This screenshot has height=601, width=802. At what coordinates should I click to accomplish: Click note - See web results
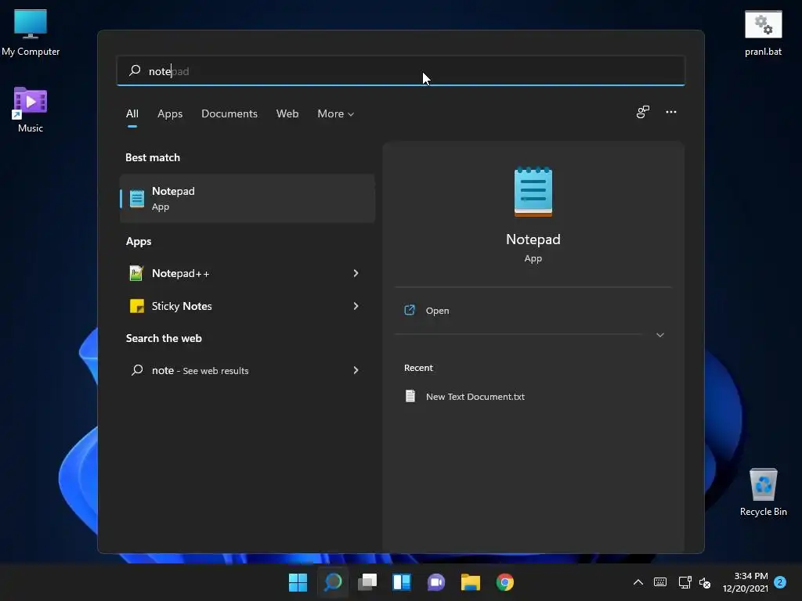247,370
